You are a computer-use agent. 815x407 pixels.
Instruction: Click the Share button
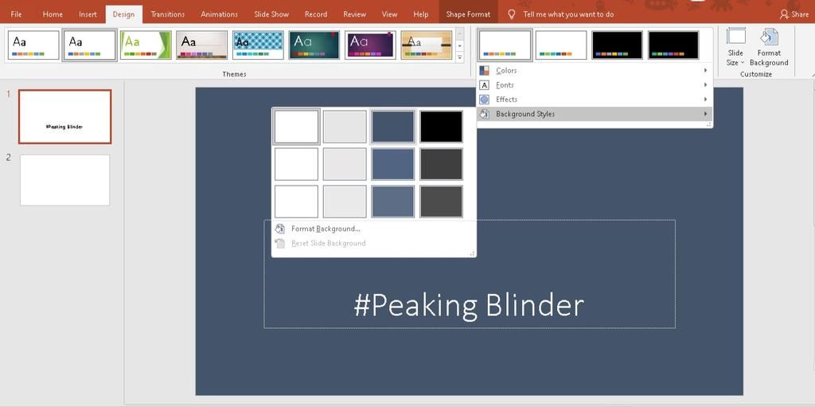[x=794, y=14]
